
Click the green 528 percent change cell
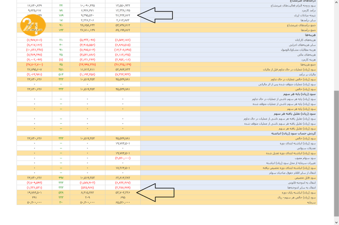61,192
